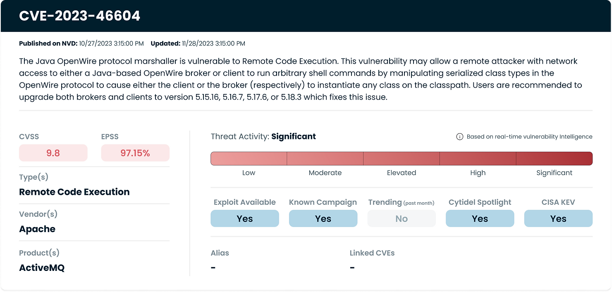Toggle the Exploit Available Yes pill
This screenshot has height=292, width=612.
244,218
